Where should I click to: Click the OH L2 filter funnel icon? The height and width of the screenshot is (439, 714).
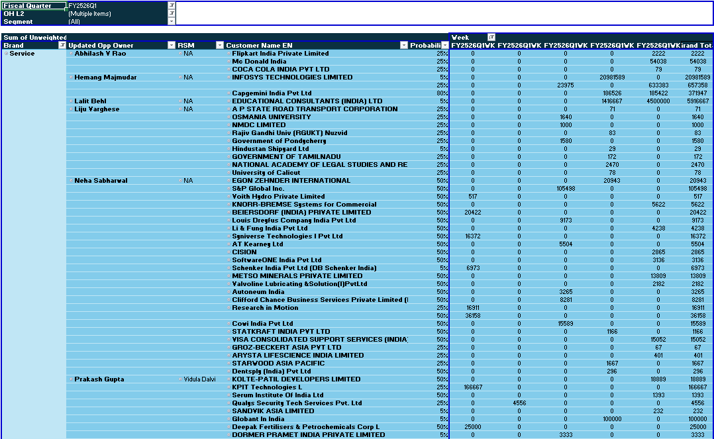(x=171, y=13)
